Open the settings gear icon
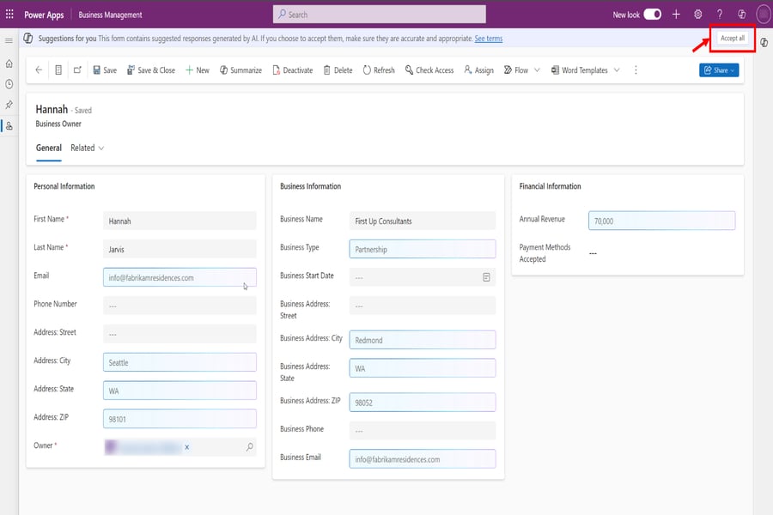This screenshot has width=773, height=515. (x=697, y=15)
